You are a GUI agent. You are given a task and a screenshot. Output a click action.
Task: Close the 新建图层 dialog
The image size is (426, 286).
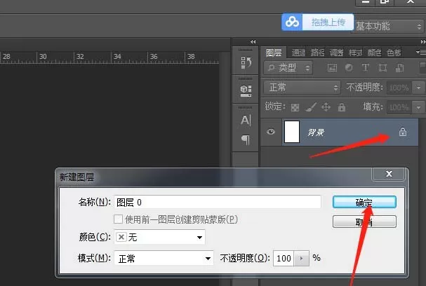[x=389, y=174]
